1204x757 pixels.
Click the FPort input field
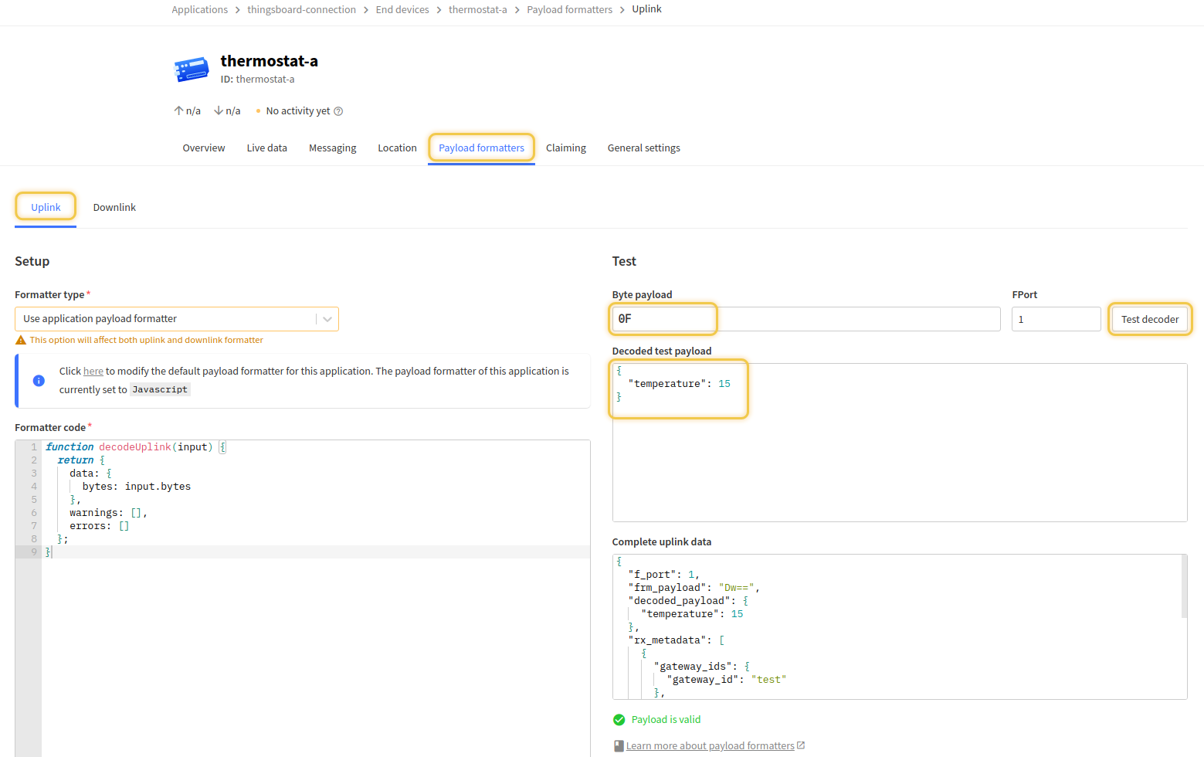pos(1055,319)
